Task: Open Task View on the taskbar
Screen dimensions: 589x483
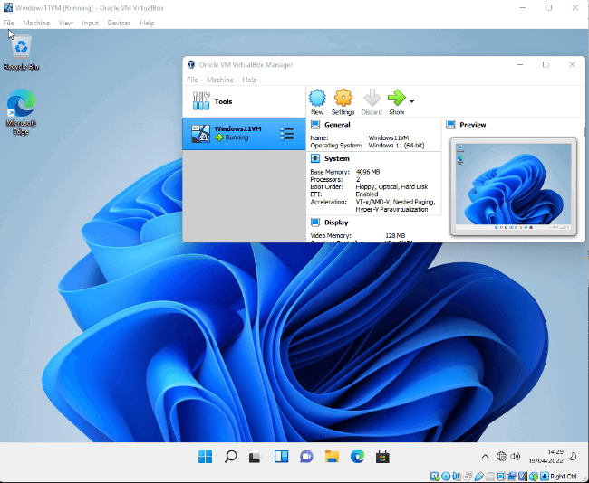Action: point(256,457)
